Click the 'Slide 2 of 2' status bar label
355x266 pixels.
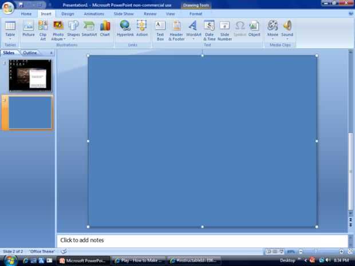(13, 251)
